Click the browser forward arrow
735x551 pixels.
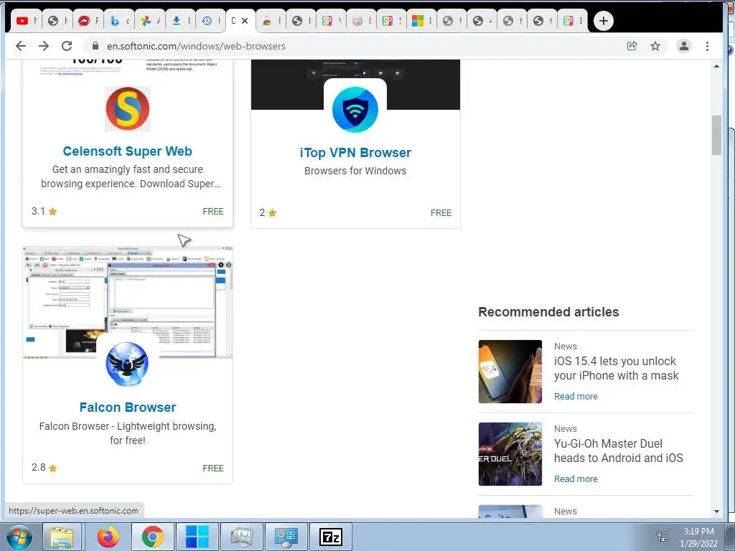(44, 46)
